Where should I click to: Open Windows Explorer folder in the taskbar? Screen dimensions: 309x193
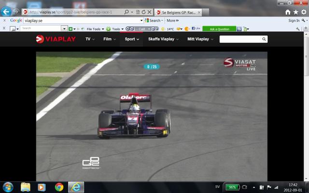point(25,187)
